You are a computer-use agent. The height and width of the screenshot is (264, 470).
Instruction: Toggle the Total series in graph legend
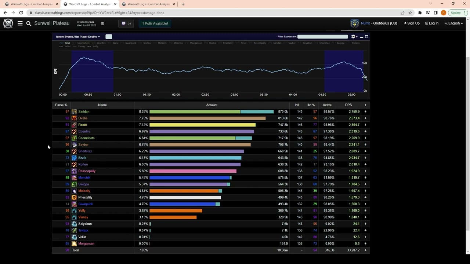coord(65,43)
